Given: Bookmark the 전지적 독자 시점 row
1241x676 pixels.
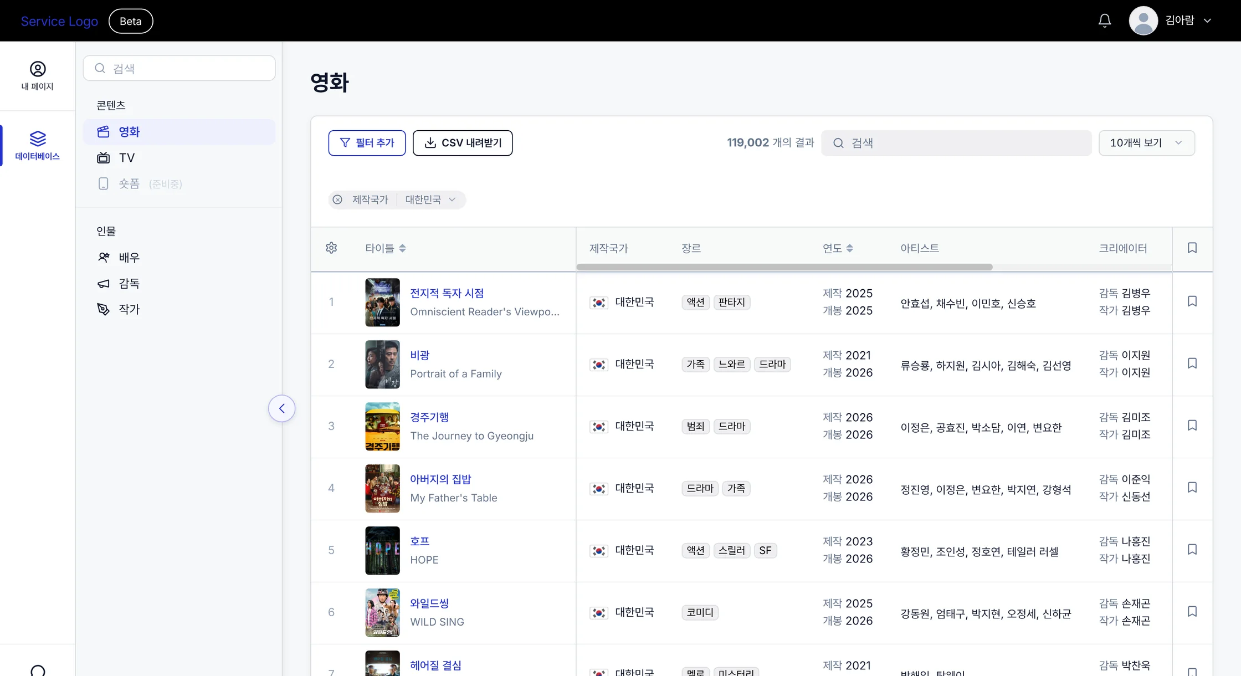Looking at the screenshot, I should (x=1192, y=301).
